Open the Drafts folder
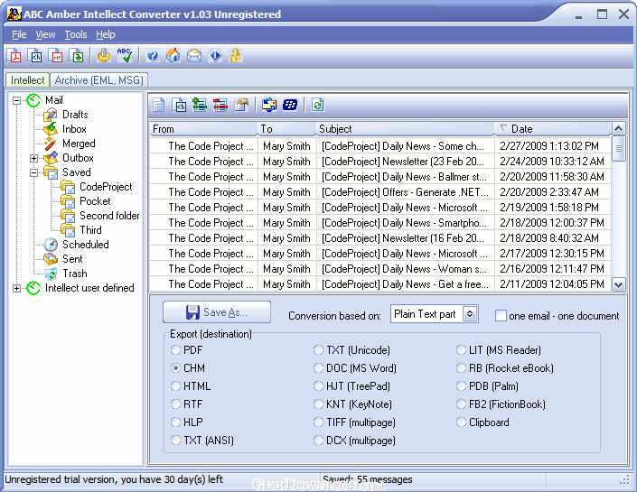637x492 pixels. click(75, 115)
